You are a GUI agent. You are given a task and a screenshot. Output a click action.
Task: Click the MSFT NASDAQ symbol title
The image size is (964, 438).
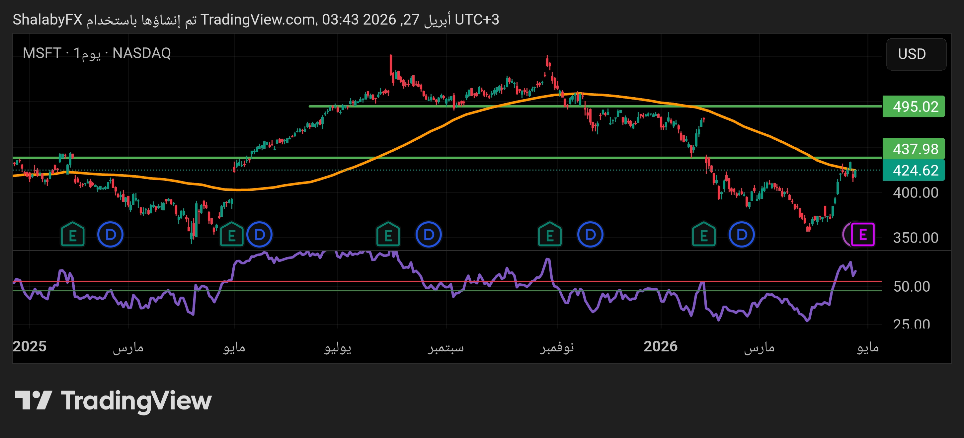[97, 53]
